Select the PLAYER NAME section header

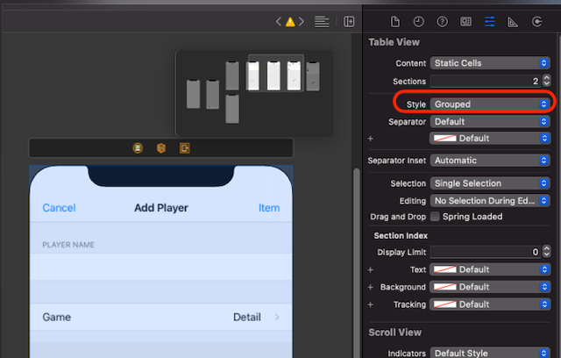[x=68, y=245]
